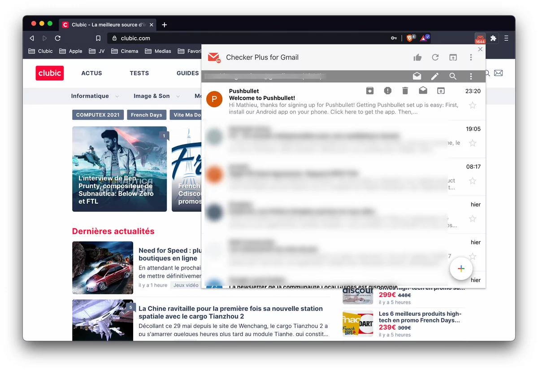Go back with the browser back arrow
538x371 pixels.
pyautogui.click(x=32, y=38)
